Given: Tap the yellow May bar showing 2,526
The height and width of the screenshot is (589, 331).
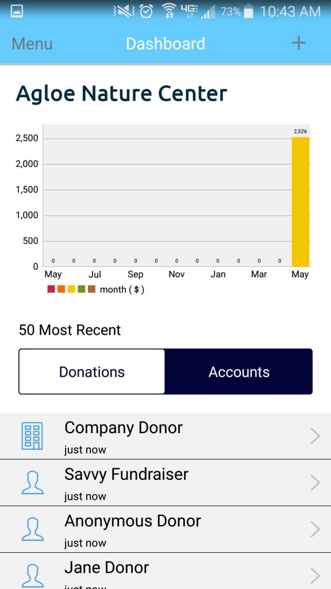Looking at the screenshot, I should coord(301,202).
